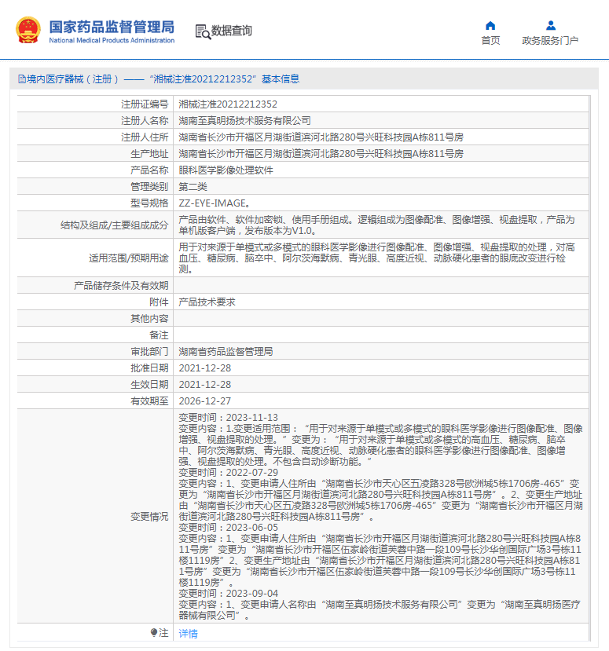Click 变更时间：2023-11-13 entry
This screenshot has height=651, width=609.
pyautogui.click(x=229, y=417)
